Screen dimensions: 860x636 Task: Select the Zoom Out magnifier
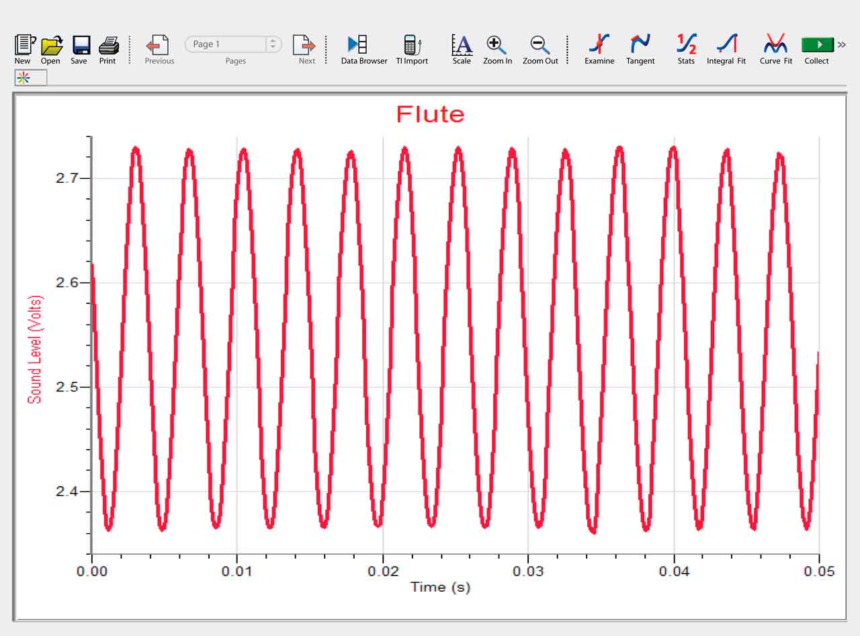tap(540, 46)
